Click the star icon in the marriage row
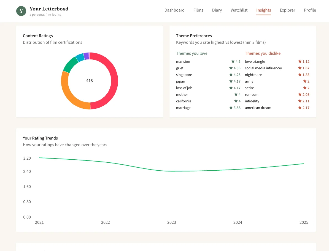This screenshot has height=251, width=329. click(x=231, y=108)
